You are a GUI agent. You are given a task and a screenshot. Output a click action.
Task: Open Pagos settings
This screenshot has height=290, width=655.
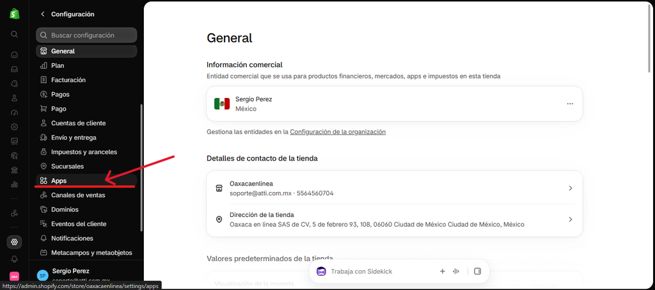pyautogui.click(x=86, y=95)
